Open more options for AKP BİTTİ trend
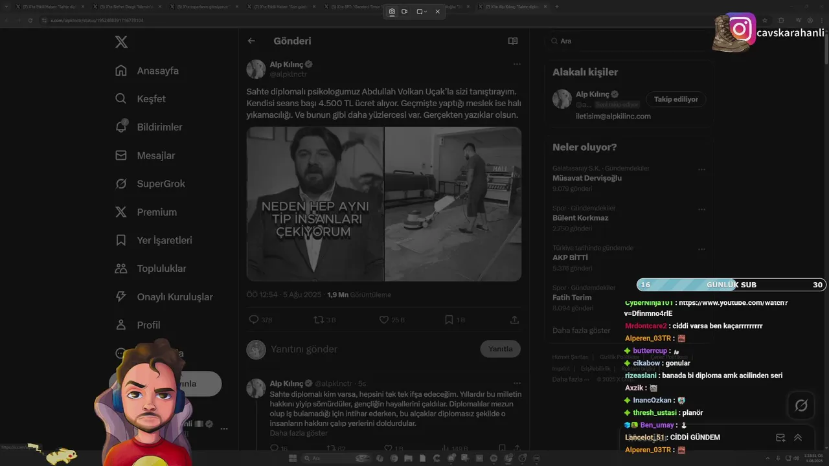 coord(701,249)
